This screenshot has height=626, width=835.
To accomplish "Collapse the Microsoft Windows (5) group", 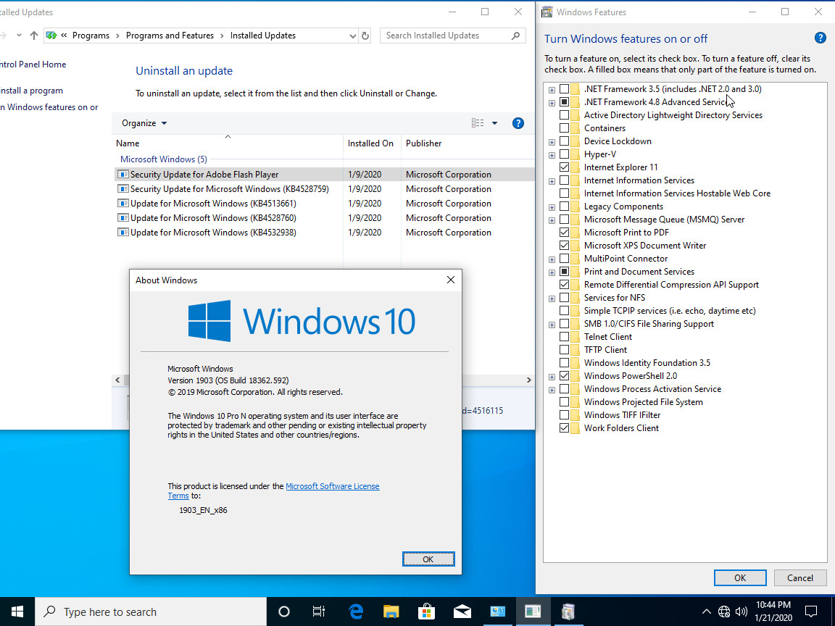I will tap(164, 159).
